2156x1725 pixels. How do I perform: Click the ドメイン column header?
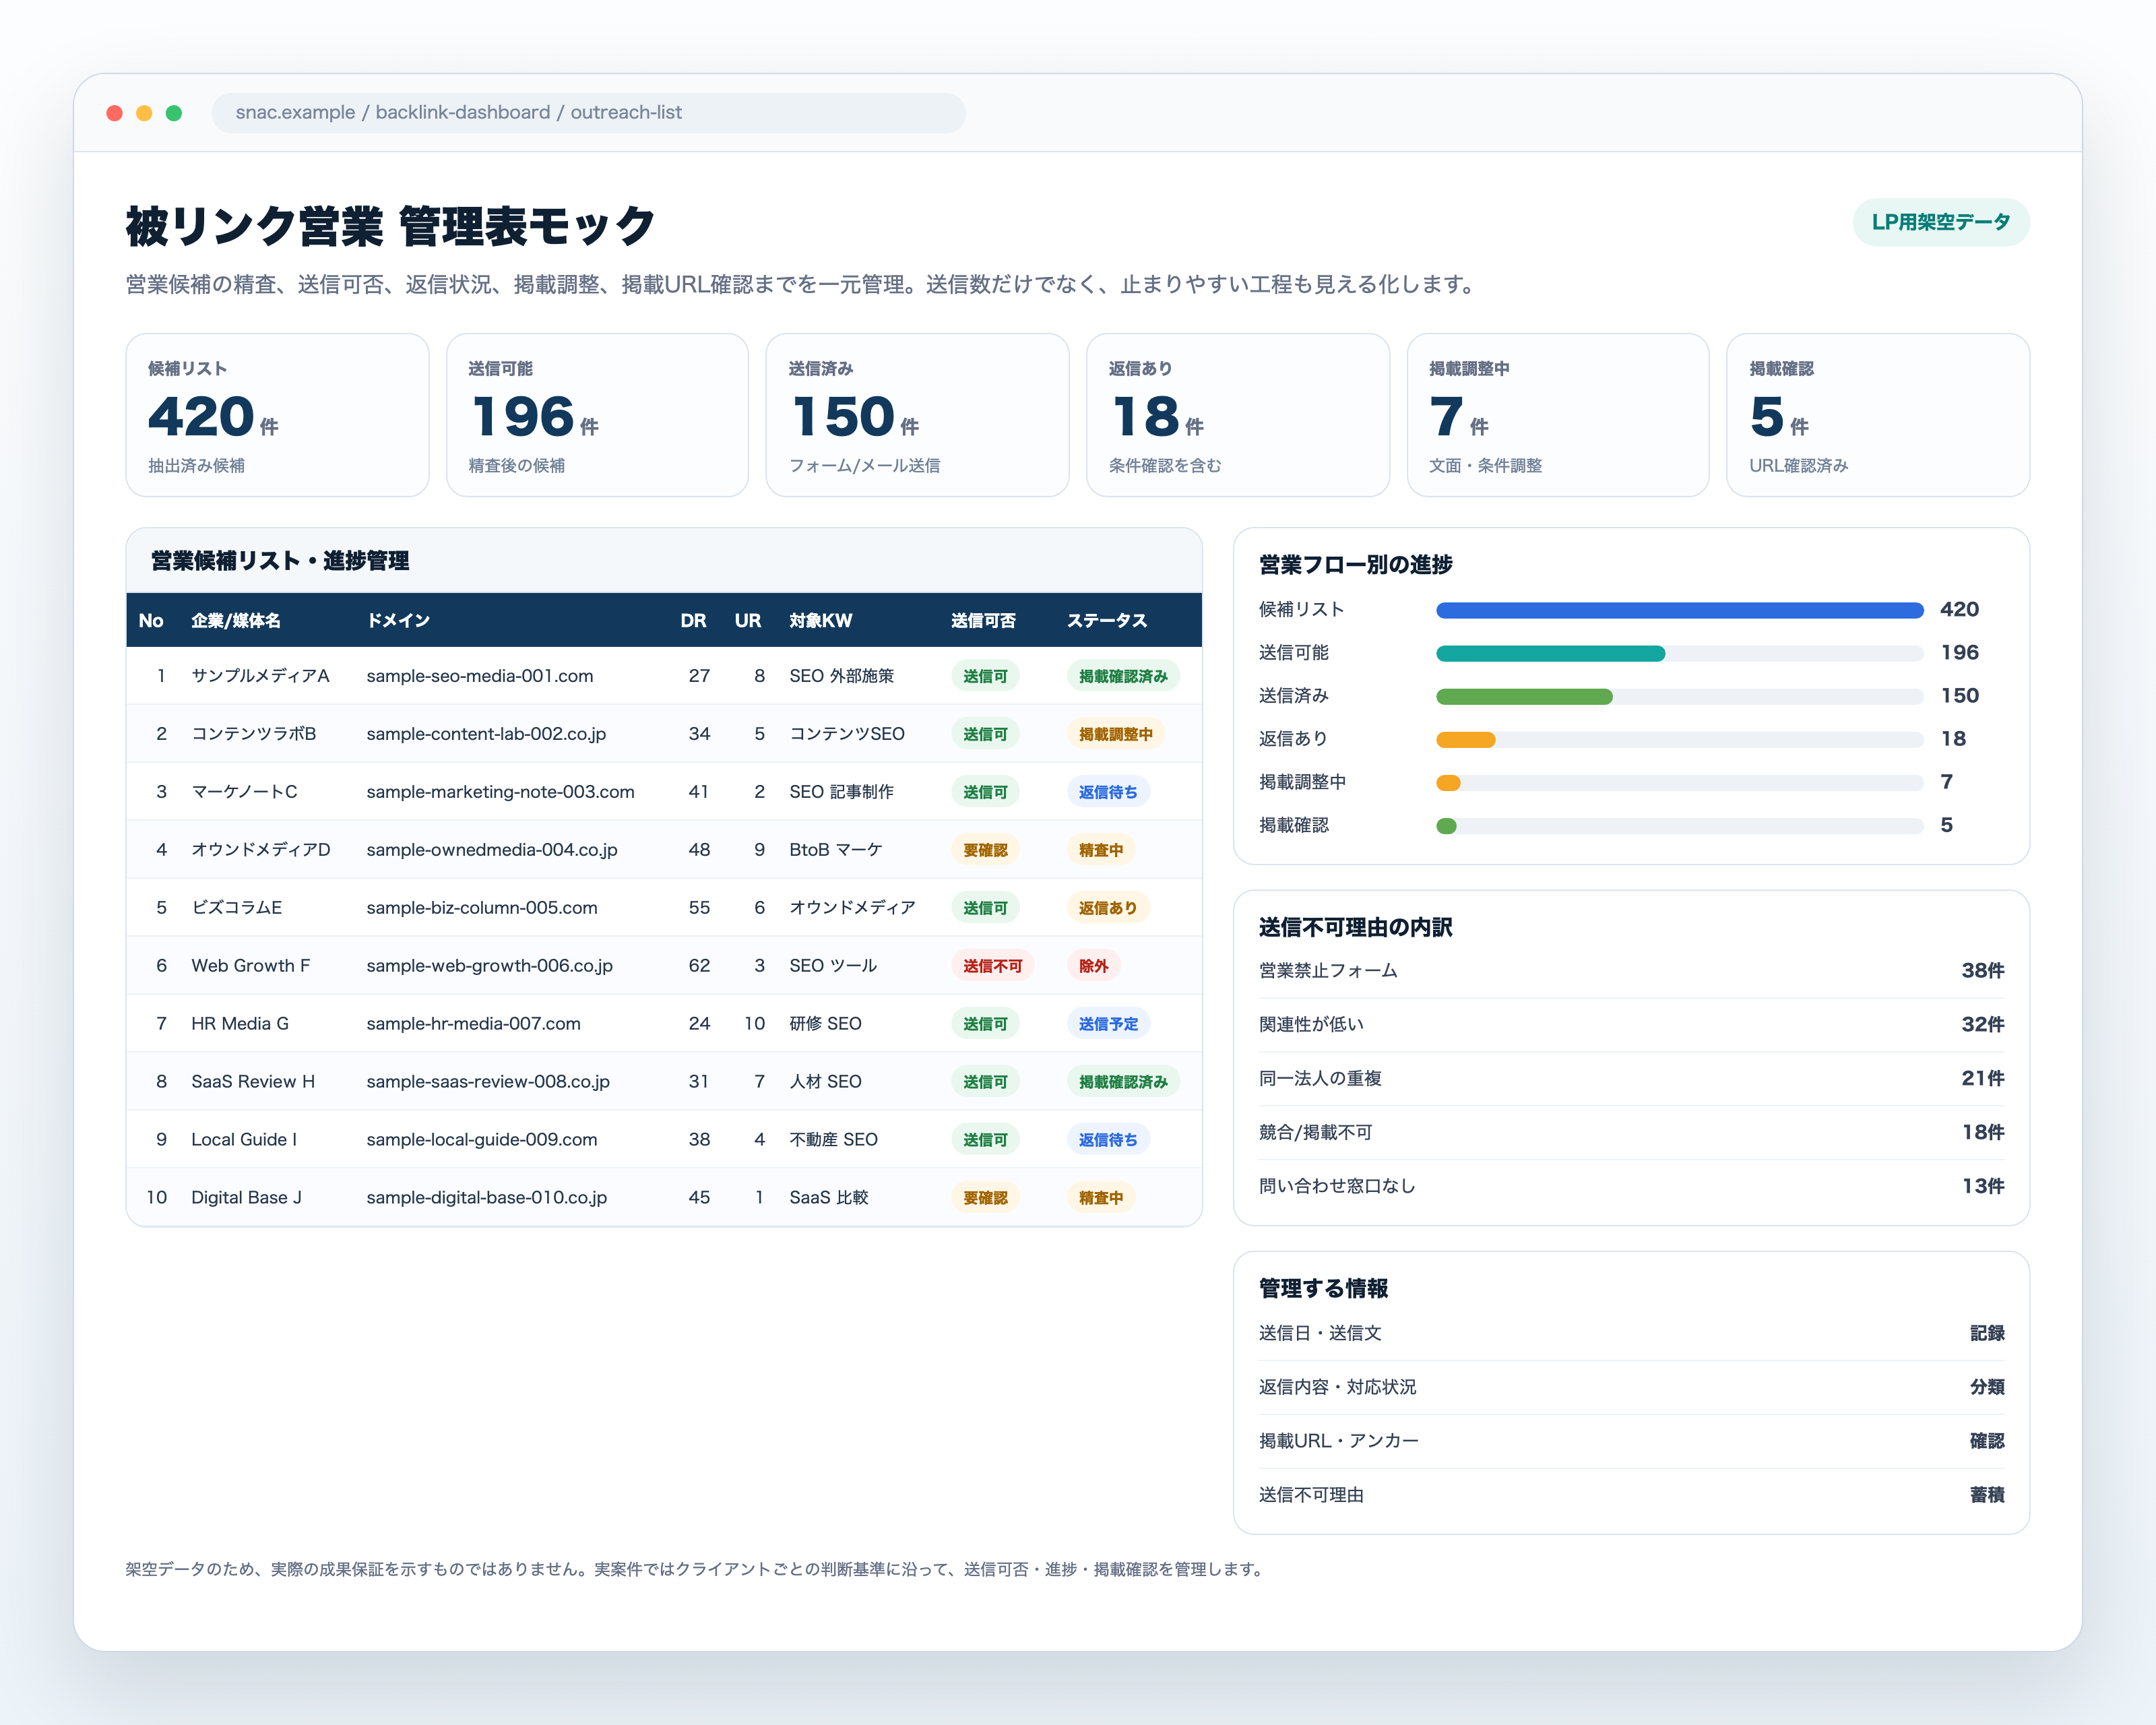click(398, 620)
